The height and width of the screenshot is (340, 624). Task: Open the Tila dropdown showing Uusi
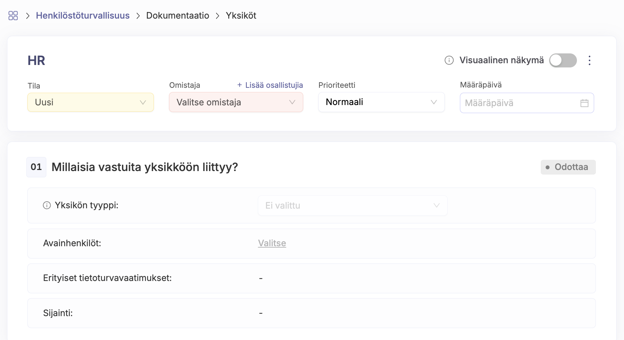(x=91, y=102)
